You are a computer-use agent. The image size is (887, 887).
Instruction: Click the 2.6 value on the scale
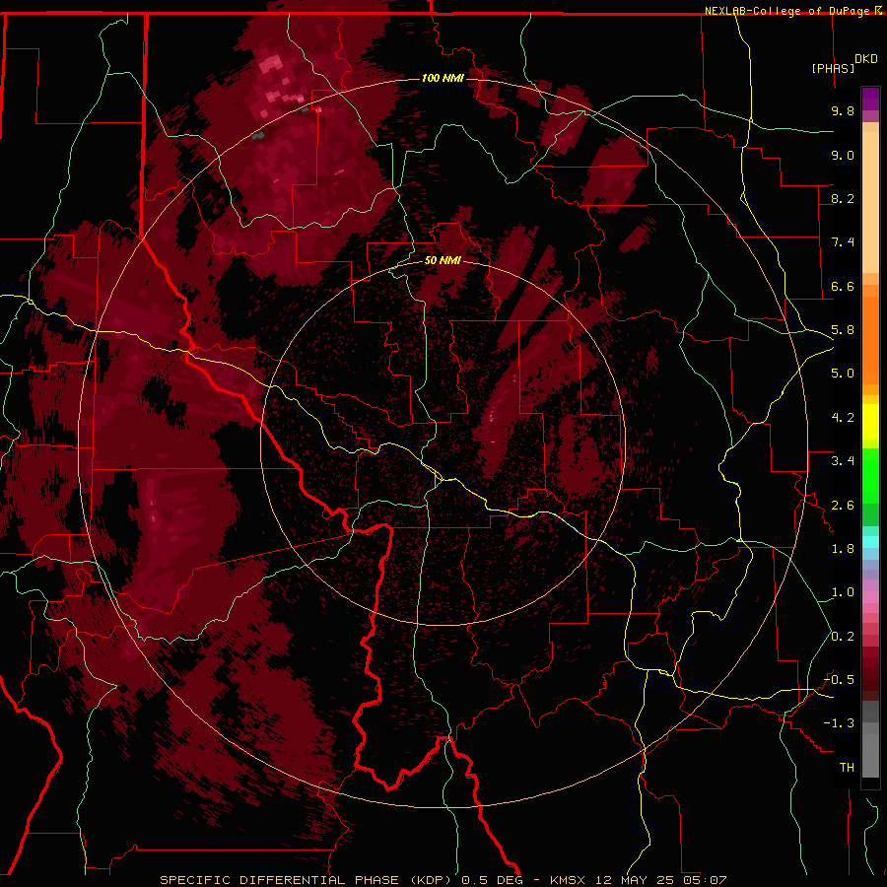(843, 506)
